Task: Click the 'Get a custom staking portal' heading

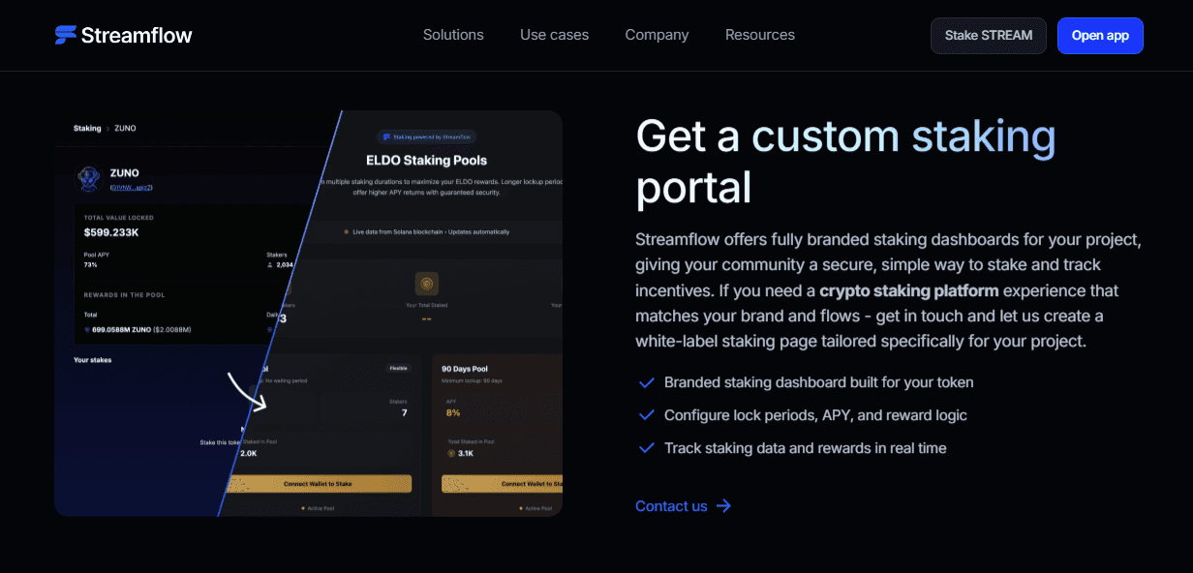Action: 845,161
